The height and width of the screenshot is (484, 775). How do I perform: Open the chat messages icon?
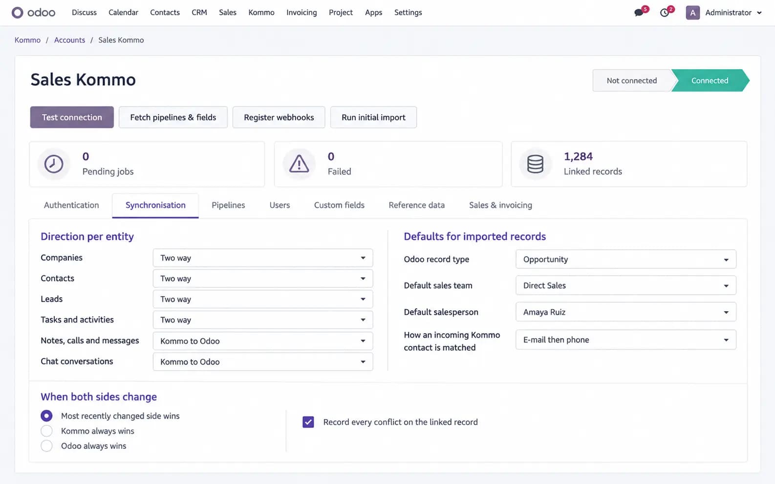639,13
